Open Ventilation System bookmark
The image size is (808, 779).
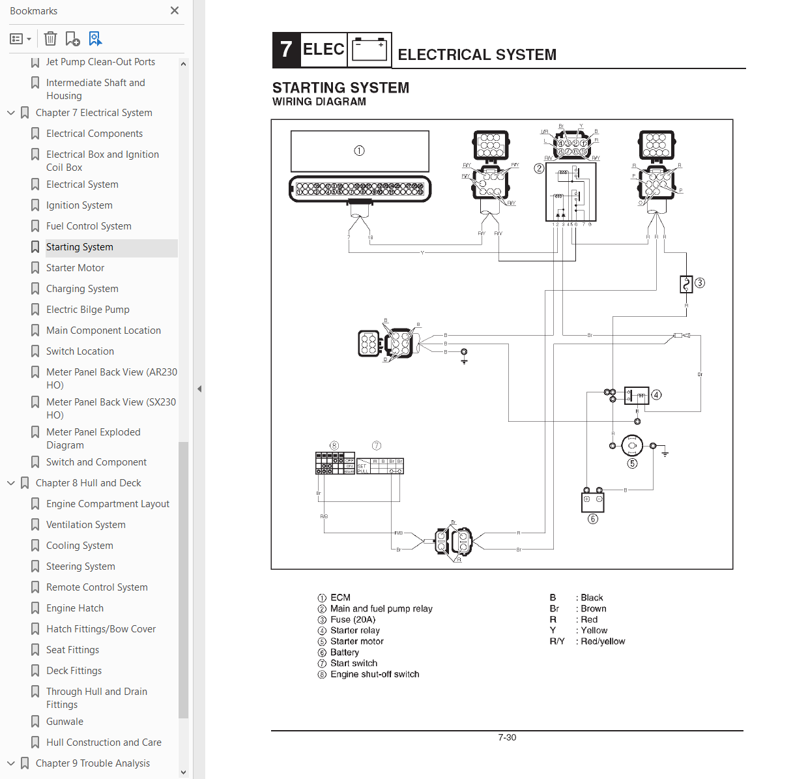click(x=86, y=525)
